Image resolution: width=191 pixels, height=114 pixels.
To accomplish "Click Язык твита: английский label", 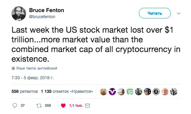I will [x=37, y=68].
